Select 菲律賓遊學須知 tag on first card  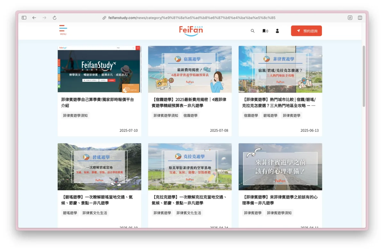click(x=75, y=115)
